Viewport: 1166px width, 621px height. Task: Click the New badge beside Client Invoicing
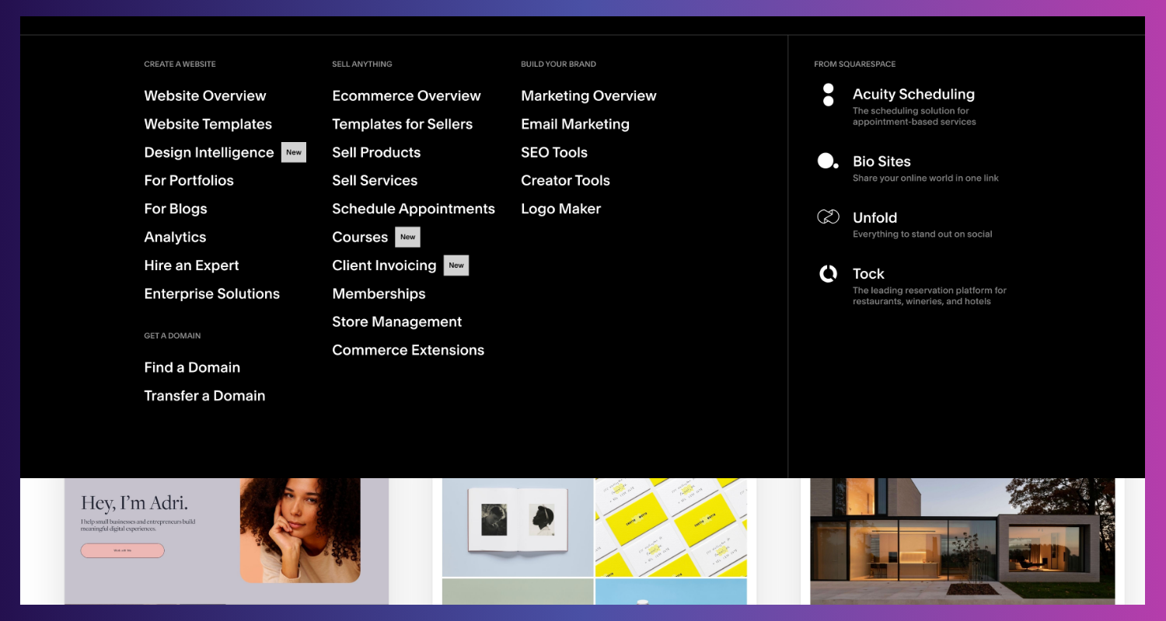click(456, 265)
